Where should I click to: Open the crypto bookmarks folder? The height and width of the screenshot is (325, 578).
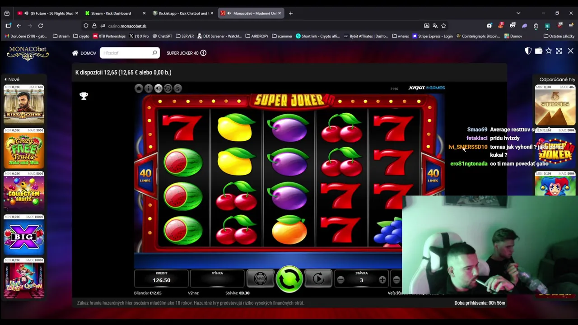click(81, 36)
